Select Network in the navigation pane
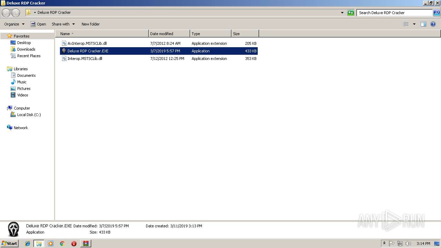 click(x=21, y=128)
